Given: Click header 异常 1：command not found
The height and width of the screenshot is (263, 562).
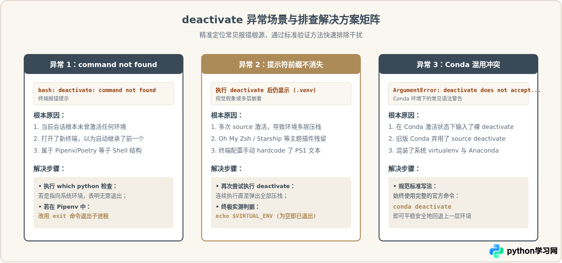Looking at the screenshot, I should 104,64.
